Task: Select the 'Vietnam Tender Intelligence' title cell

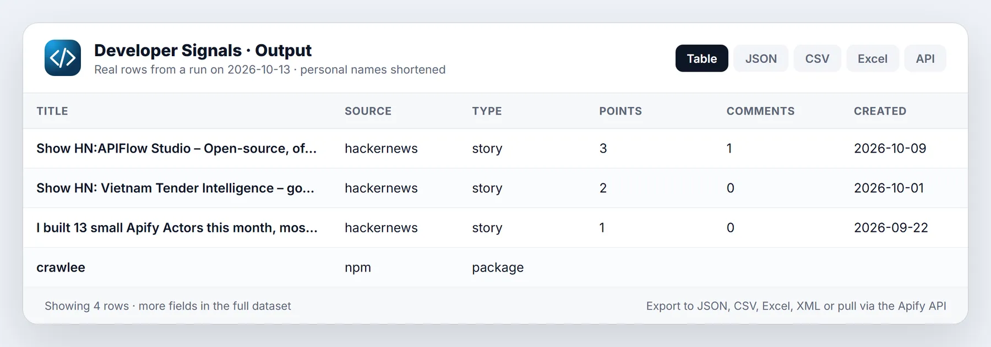Action: point(175,188)
